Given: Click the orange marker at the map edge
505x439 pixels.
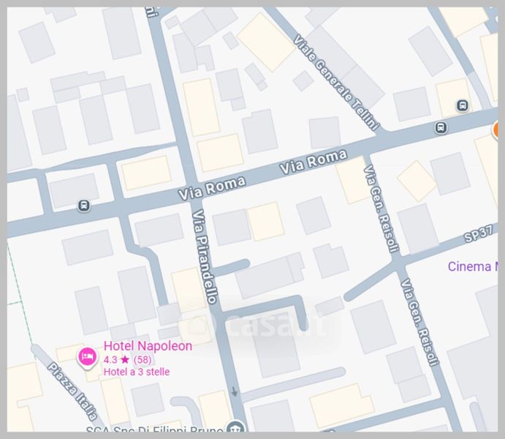Looking at the screenshot, I should click(x=499, y=131).
